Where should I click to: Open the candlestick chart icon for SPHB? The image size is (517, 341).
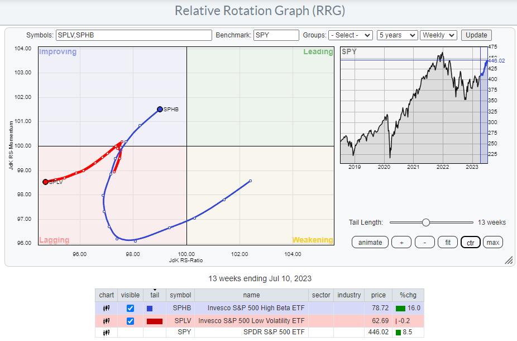point(106,308)
